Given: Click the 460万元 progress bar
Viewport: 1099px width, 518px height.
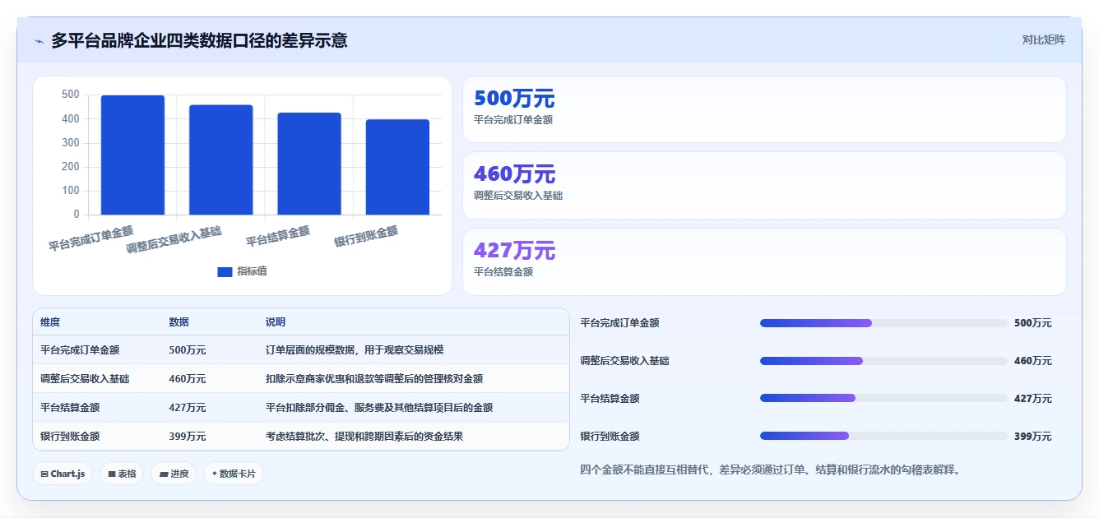Looking at the screenshot, I should click(x=883, y=361).
